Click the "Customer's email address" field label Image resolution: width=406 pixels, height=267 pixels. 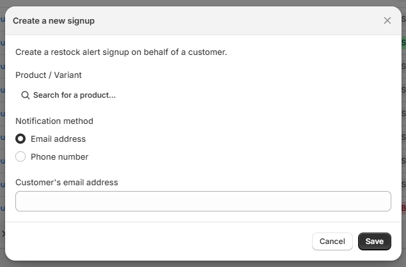(66, 182)
